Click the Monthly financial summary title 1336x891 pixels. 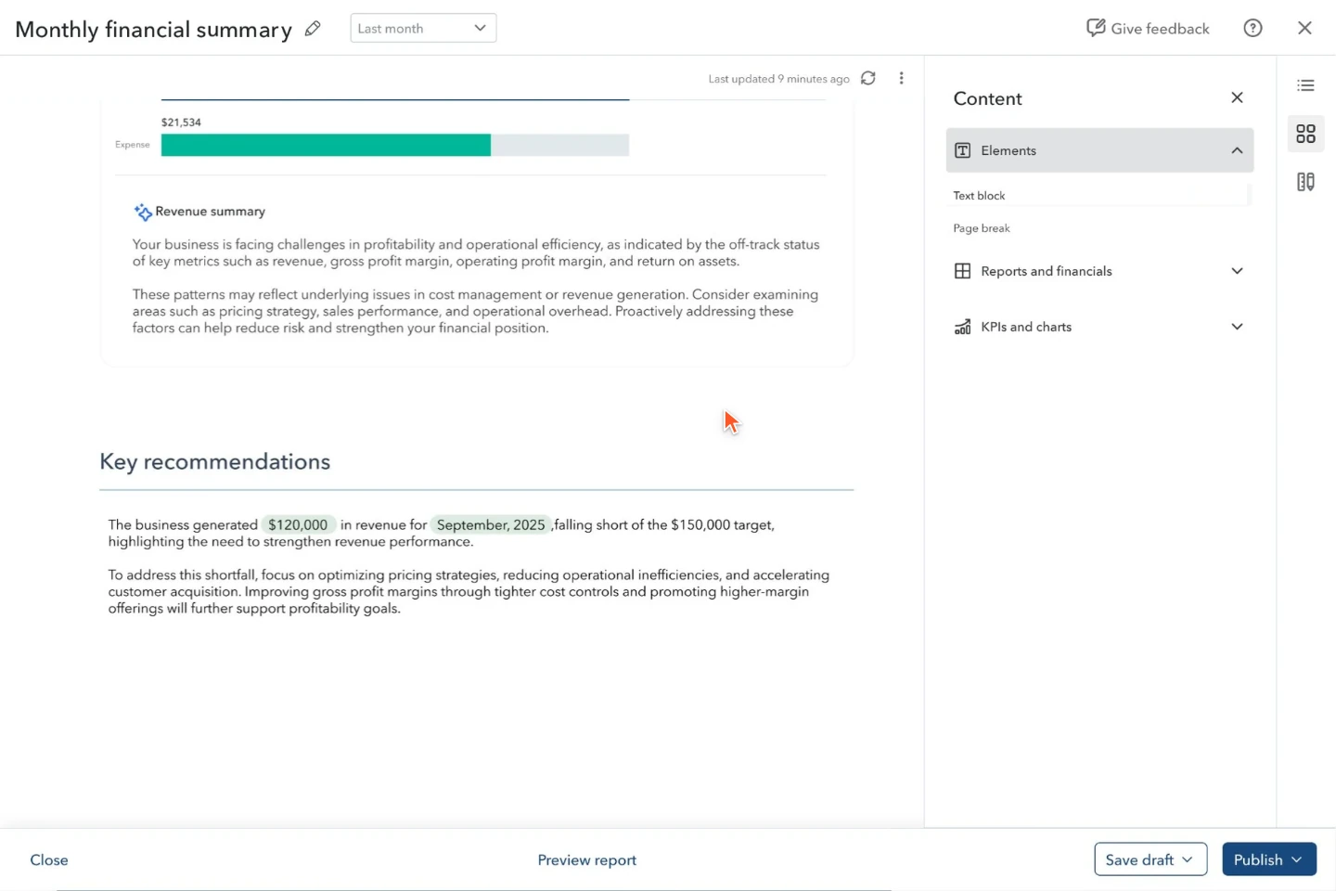153,29
